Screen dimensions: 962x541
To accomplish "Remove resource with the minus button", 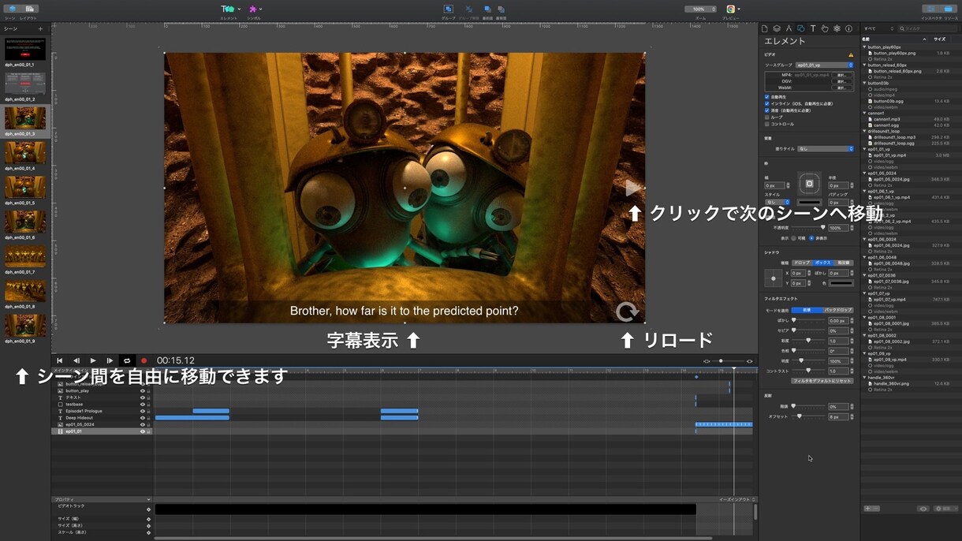I will [x=876, y=509].
